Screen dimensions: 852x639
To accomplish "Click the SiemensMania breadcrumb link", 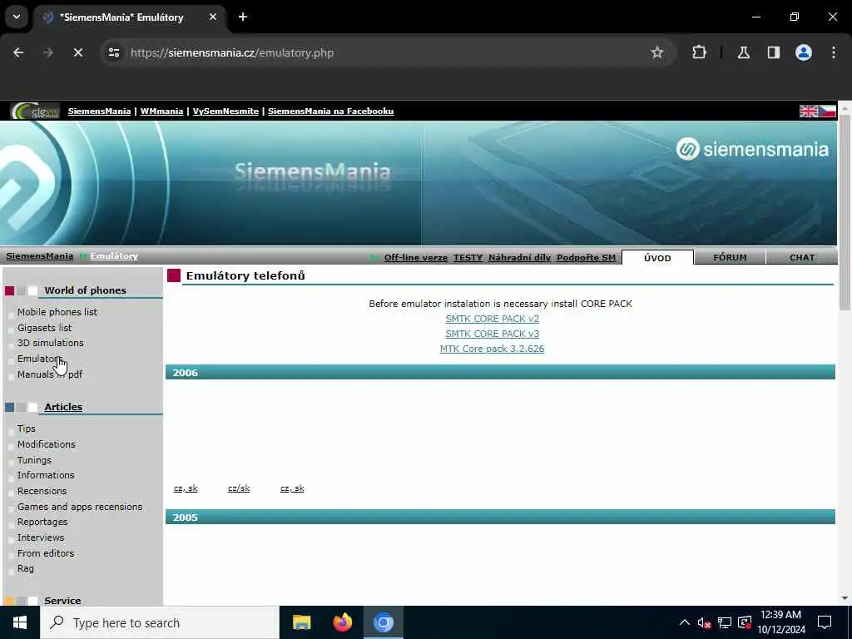I will pyautogui.click(x=40, y=256).
